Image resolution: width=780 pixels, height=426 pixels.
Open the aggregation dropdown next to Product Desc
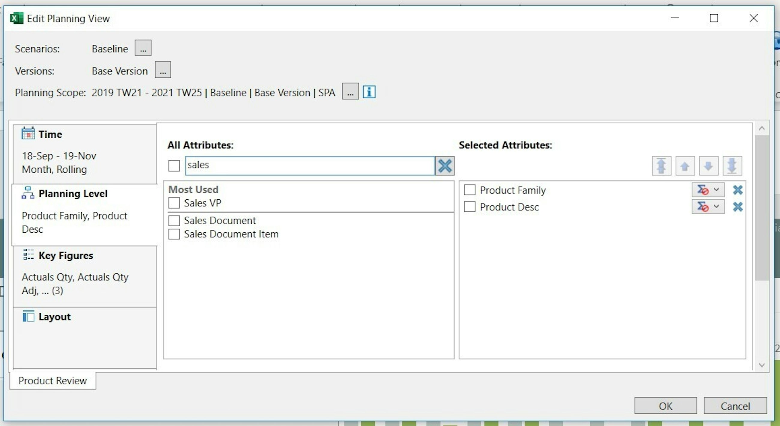point(716,207)
